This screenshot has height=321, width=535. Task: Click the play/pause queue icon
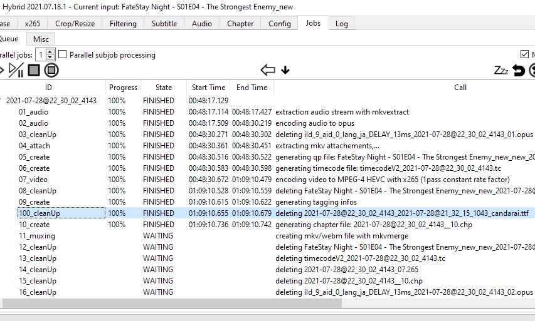(x=16, y=70)
